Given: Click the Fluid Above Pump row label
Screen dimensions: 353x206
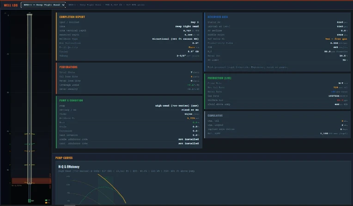Looking at the screenshot, I should pos(219,104).
